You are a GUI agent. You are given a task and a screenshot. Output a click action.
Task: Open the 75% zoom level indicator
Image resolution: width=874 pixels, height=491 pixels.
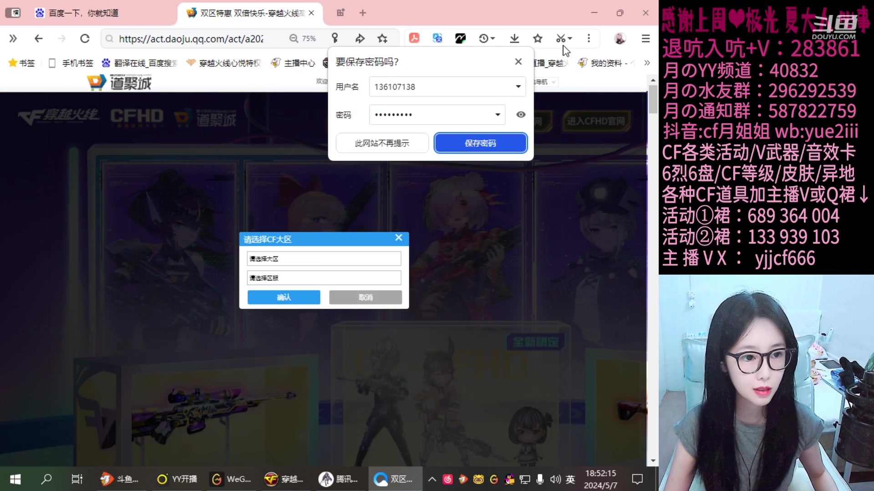(303, 39)
